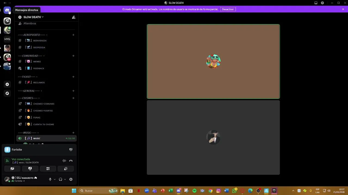Open Discord inbox icon in title bar
The height and width of the screenshot is (195, 348).
(316, 3)
